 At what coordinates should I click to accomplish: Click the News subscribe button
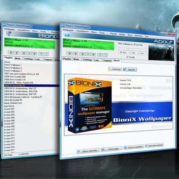pos(88,151)
